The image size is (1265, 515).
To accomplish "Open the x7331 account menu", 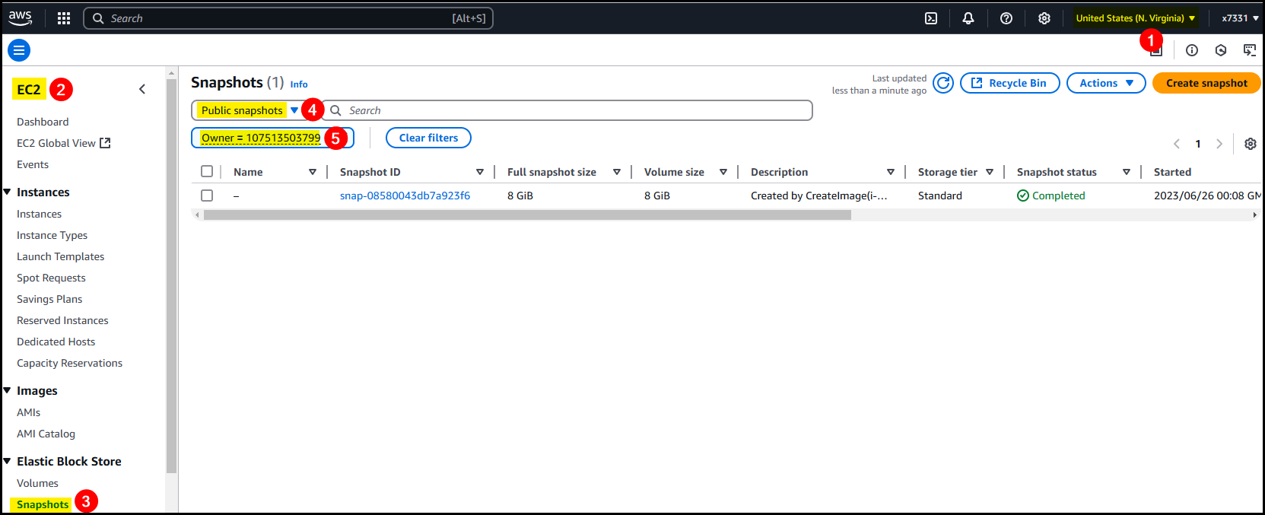I will pyautogui.click(x=1240, y=18).
